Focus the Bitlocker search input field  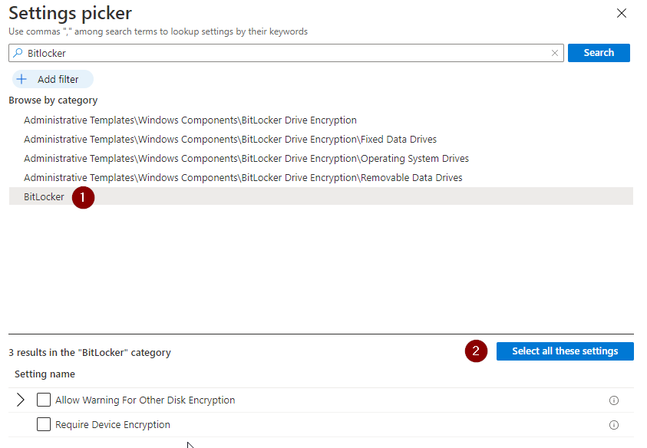pyautogui.click(x=286, y=53)
